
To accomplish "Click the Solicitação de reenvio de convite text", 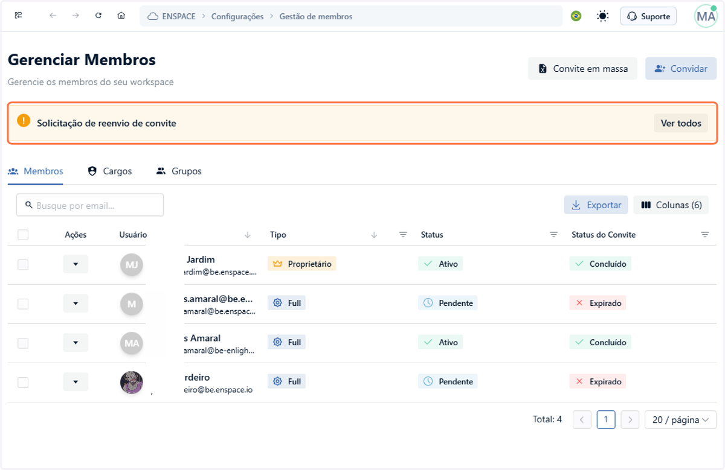I will [x=106, y=123].
